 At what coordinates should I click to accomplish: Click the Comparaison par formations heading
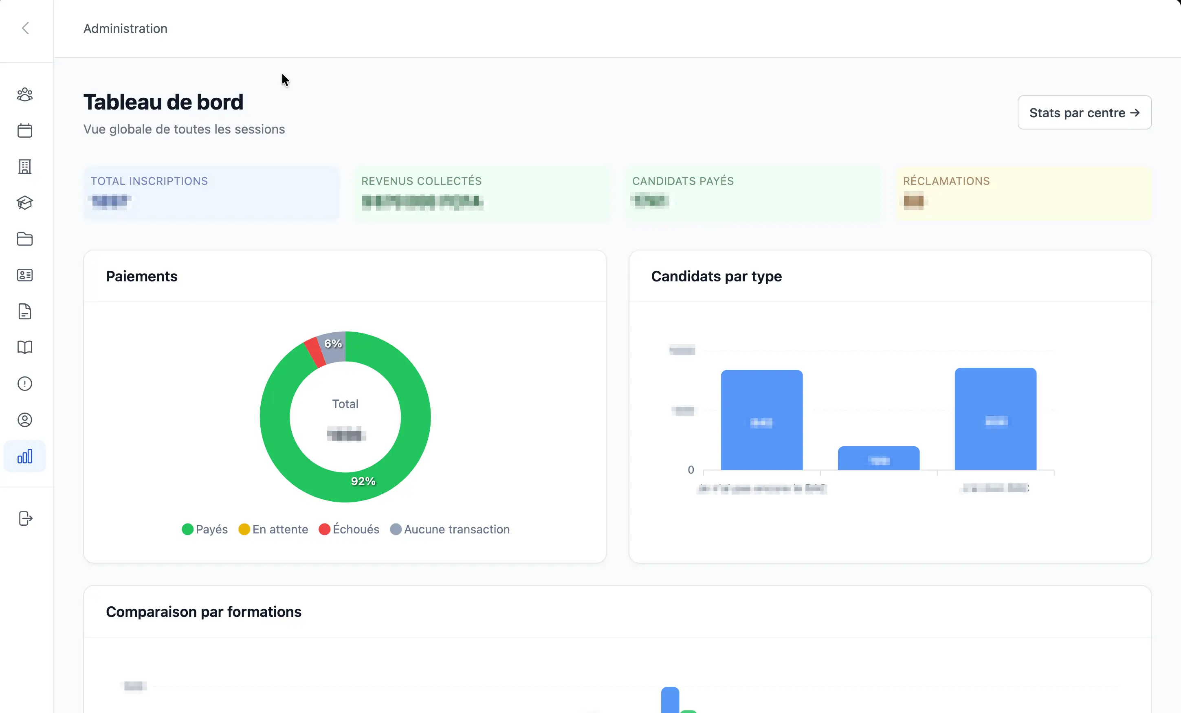(x=204, y=612)
